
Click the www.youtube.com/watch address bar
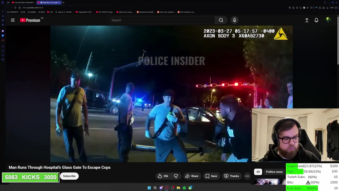pos(33,8)
